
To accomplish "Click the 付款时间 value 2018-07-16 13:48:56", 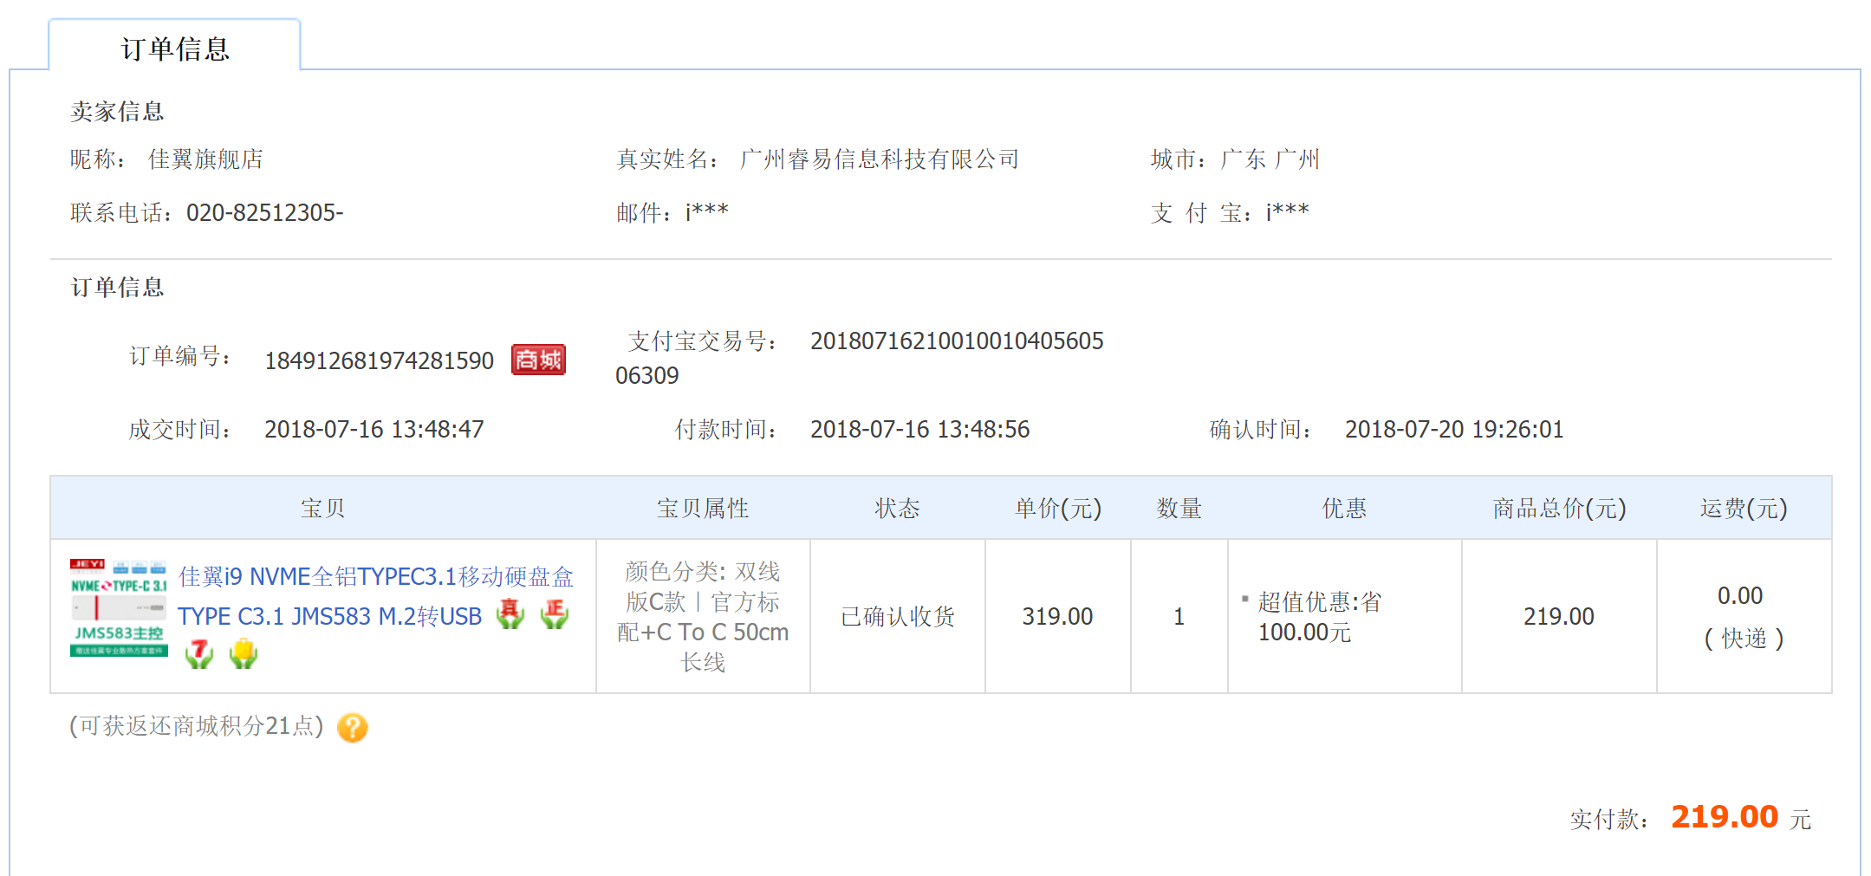I will (x=920, y=430).
